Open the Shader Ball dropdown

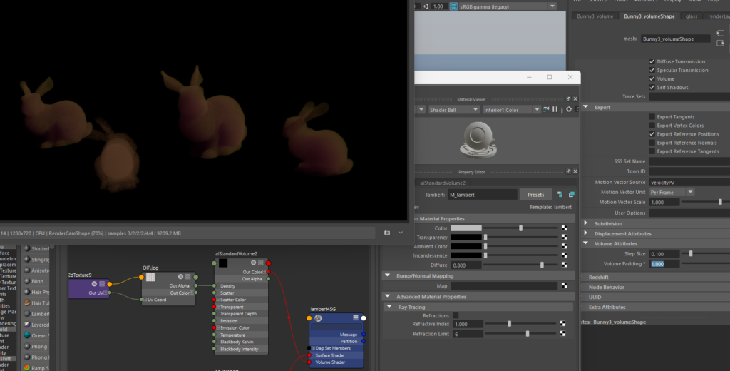click(x=454, y=110)
